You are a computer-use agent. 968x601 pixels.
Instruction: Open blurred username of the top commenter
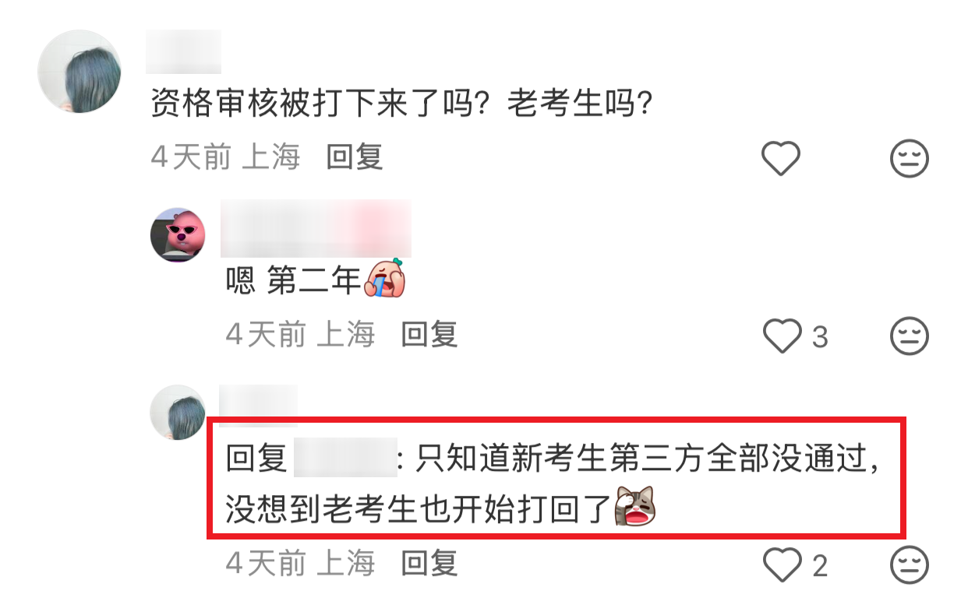185,51
